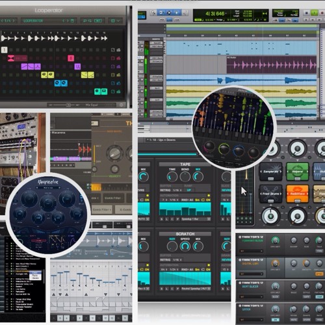Open the Beat Slicer preset dropdown
Screen dimensions: 325x325
coord(251,297)
